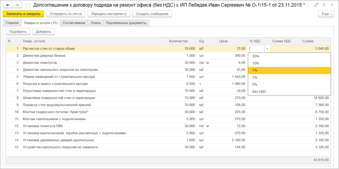Select row Монтаж светильников с подключением
The width and height of the screenshot is (339, 169).
click(x=54, y=119)
